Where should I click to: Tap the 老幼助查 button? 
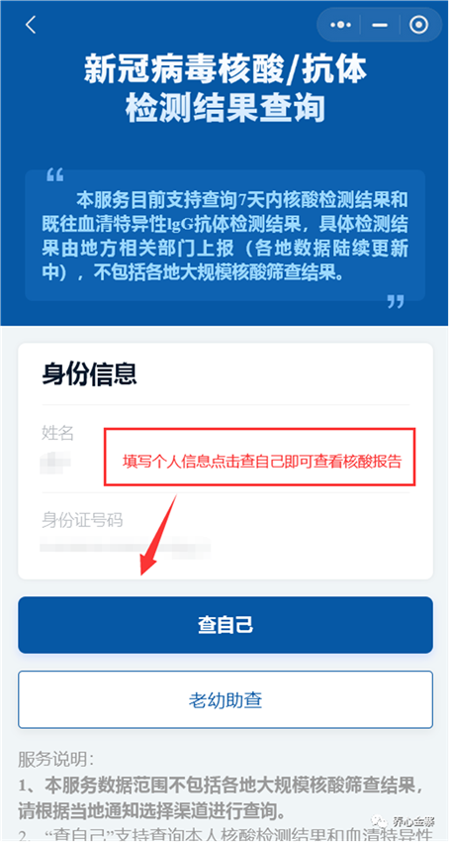tap(225, 699)
